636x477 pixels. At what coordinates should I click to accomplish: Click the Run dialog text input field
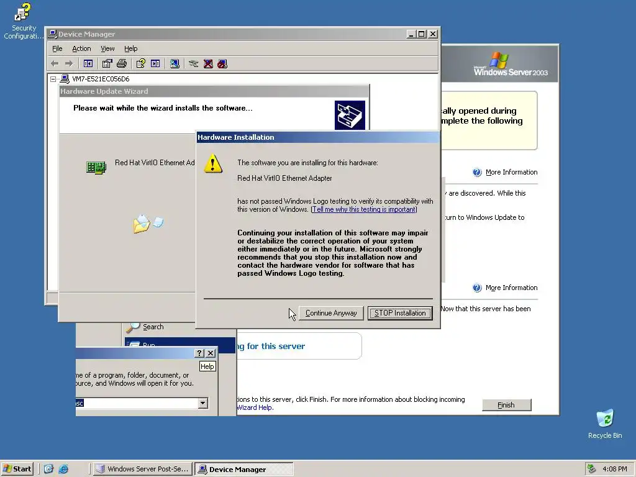click(137, 403)
